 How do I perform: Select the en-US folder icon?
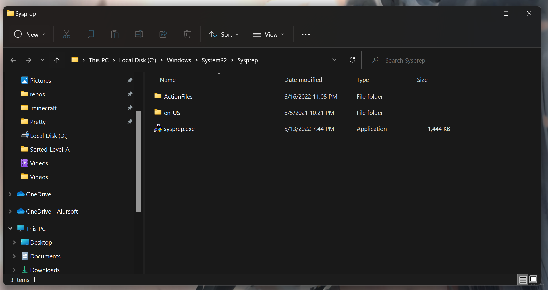158,112
